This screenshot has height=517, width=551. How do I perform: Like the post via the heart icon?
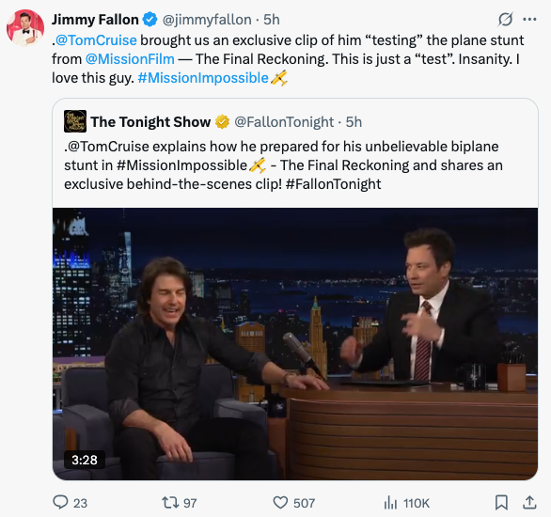280,503
